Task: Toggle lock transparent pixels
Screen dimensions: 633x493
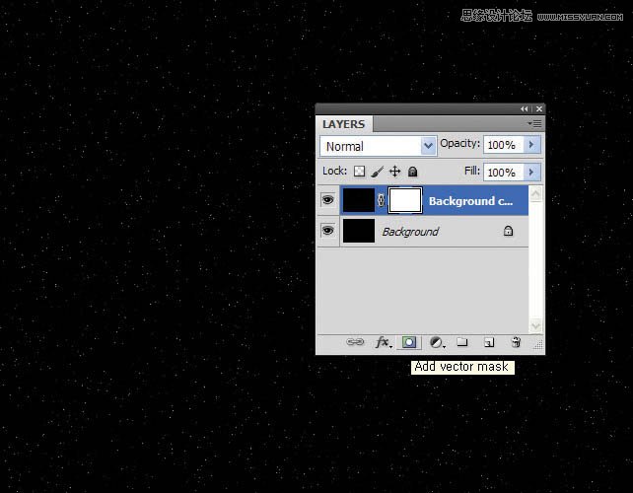Action: [x=360, y=172]
